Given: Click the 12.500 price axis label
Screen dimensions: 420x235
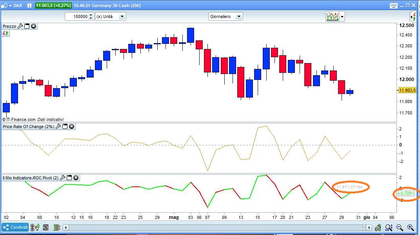Looking at the screenshot, I should [406, 25].
